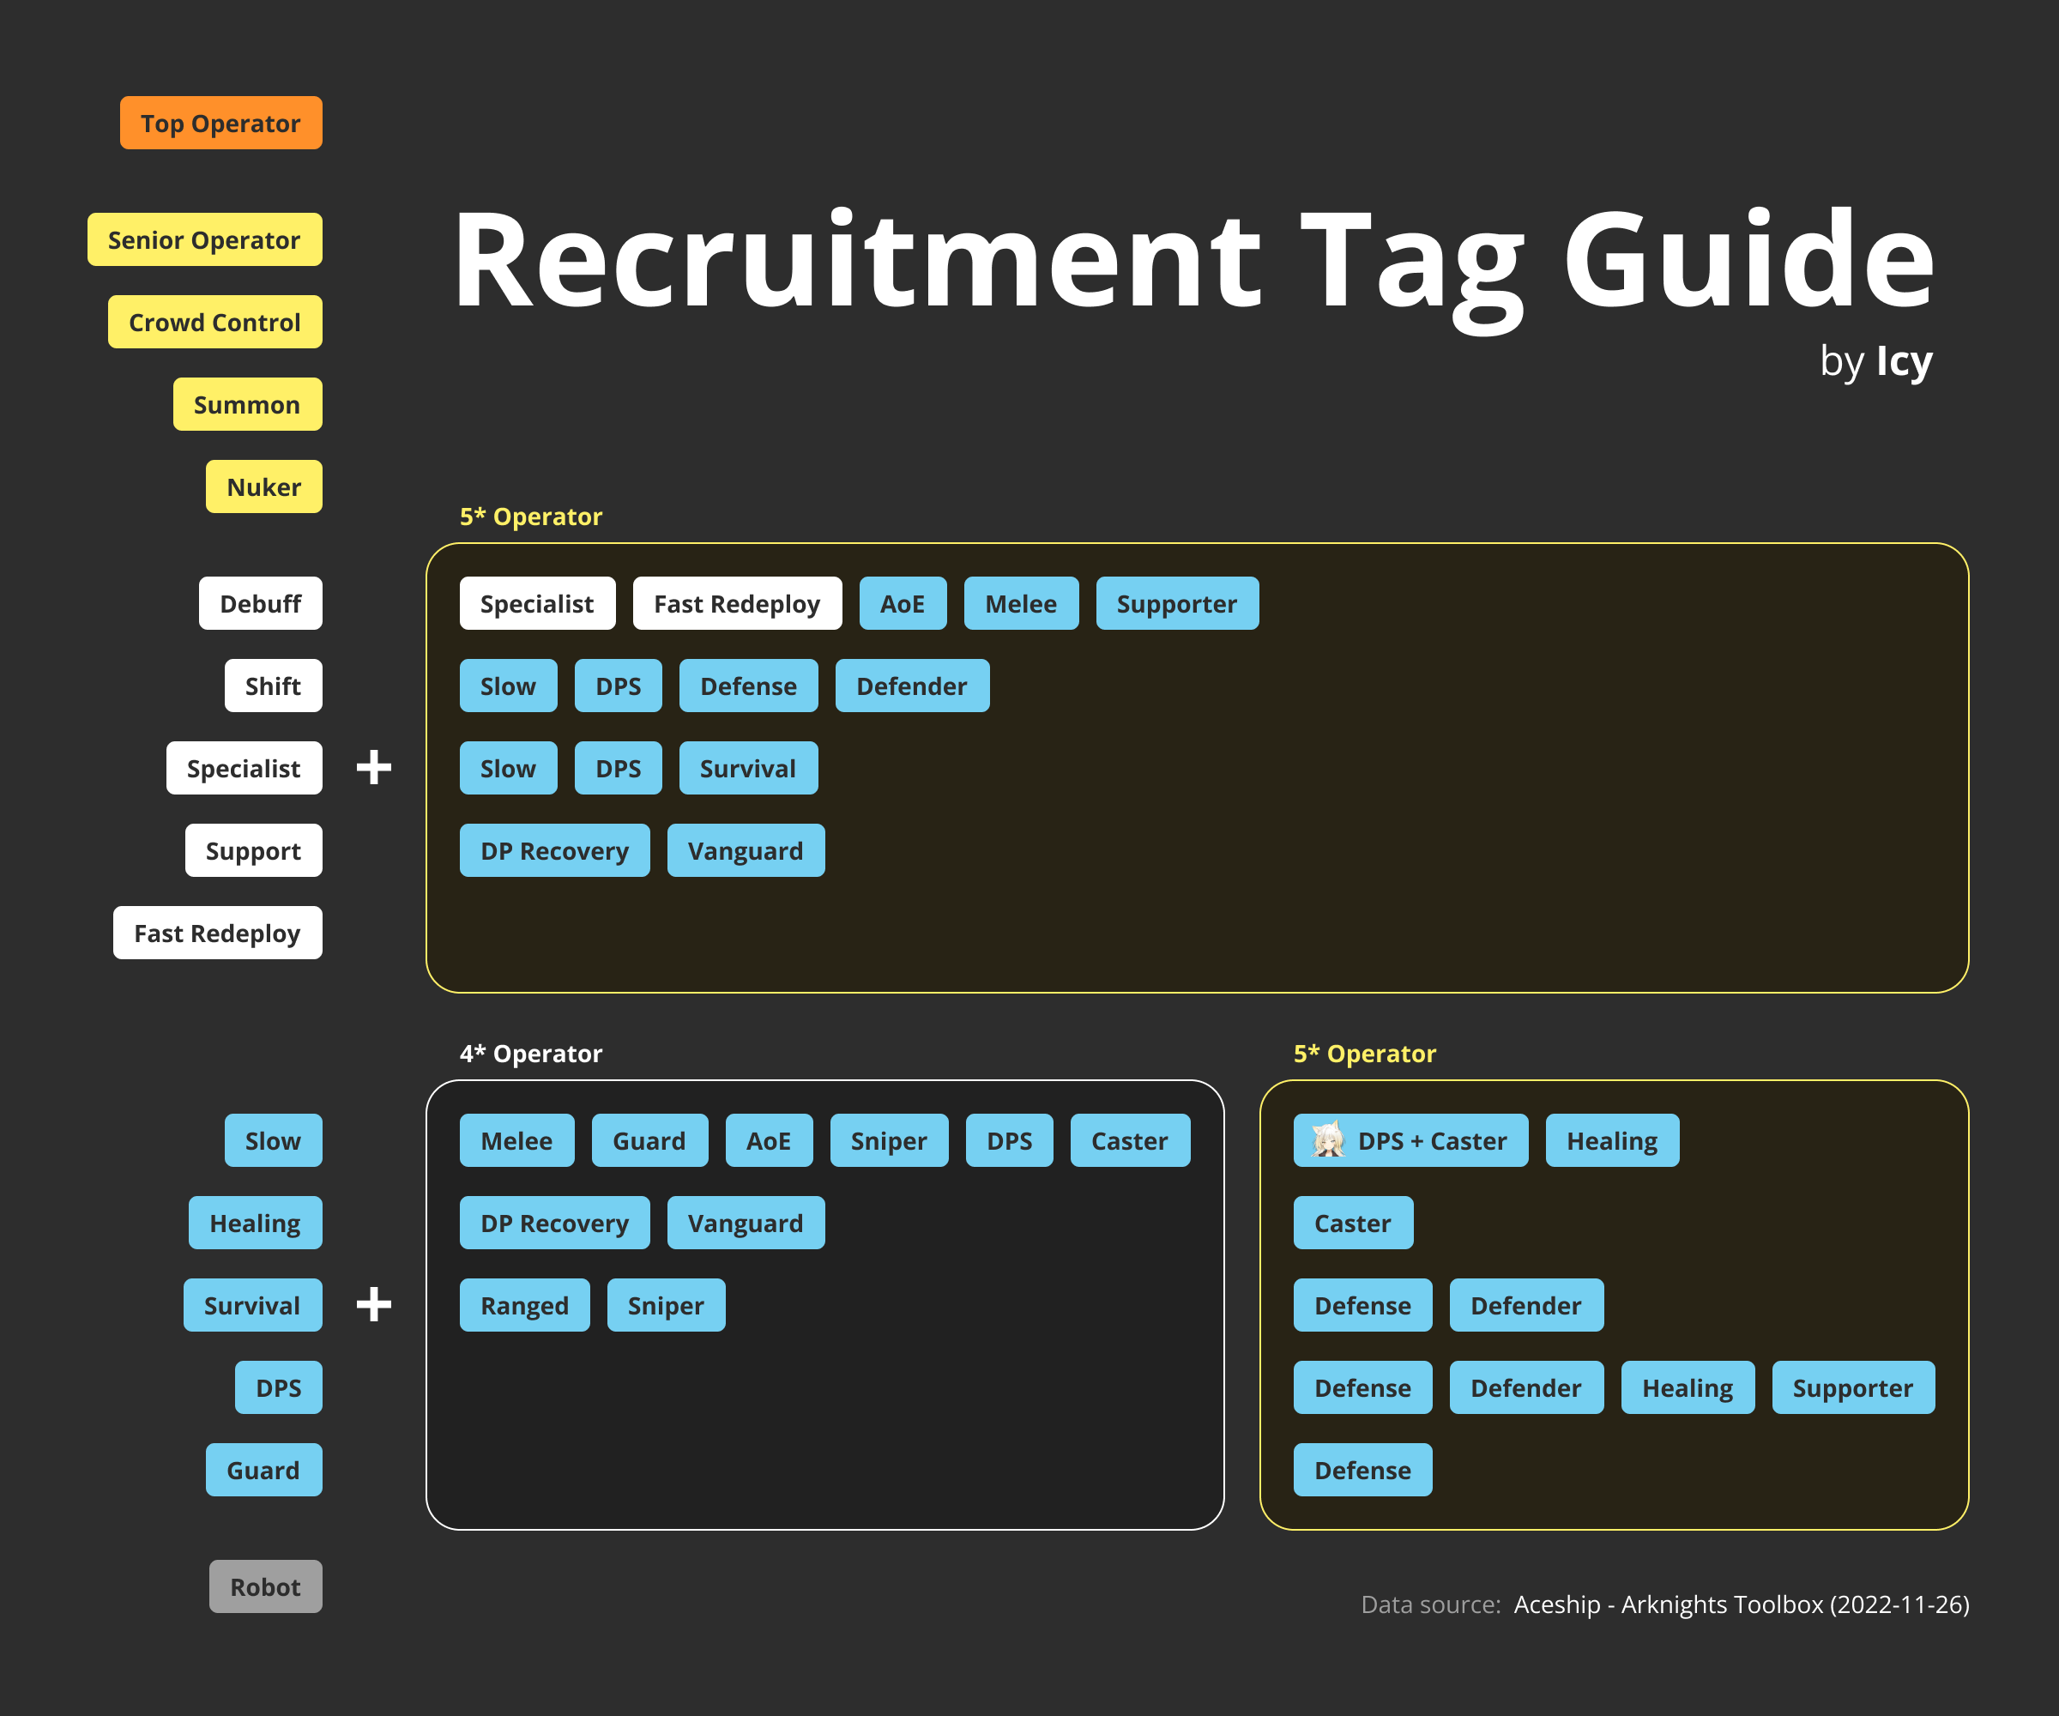
Task: Expand the second 5-star Operator section
Action: (1363, 1042)
